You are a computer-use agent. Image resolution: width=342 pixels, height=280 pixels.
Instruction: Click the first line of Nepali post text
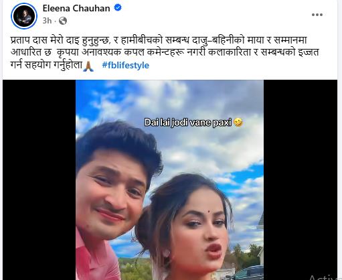[159, 40]
